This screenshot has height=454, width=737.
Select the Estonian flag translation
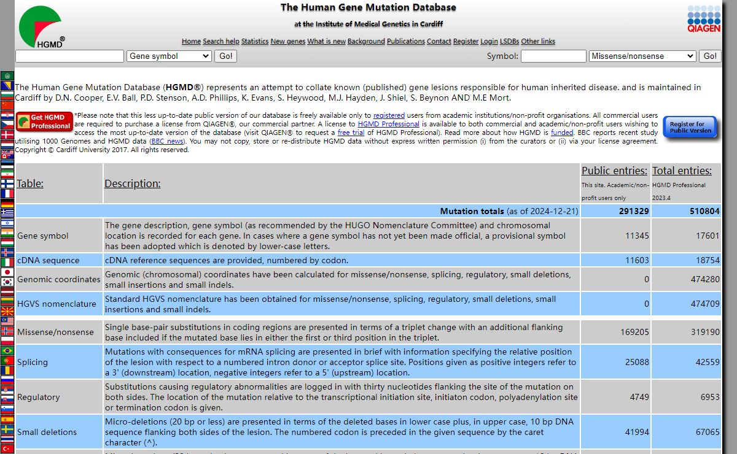(x=7, y=164)
